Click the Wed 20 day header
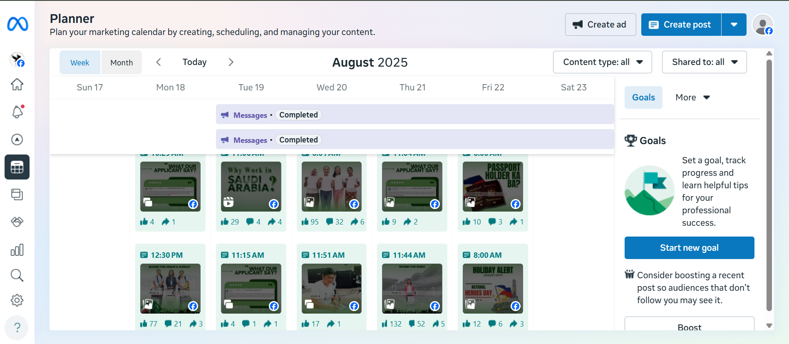This screenshot has height=344, width=789. pyautogui.click(x=332, y=87)
